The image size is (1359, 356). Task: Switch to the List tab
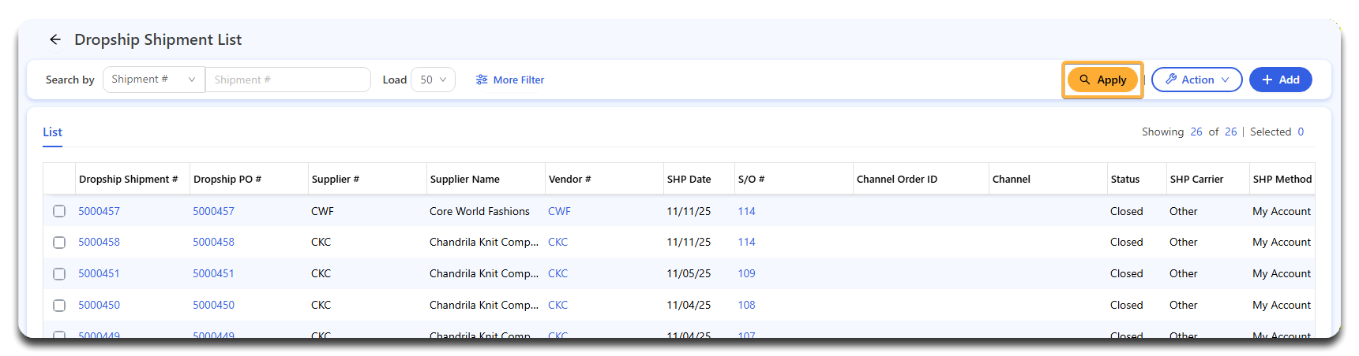(52, 132)
